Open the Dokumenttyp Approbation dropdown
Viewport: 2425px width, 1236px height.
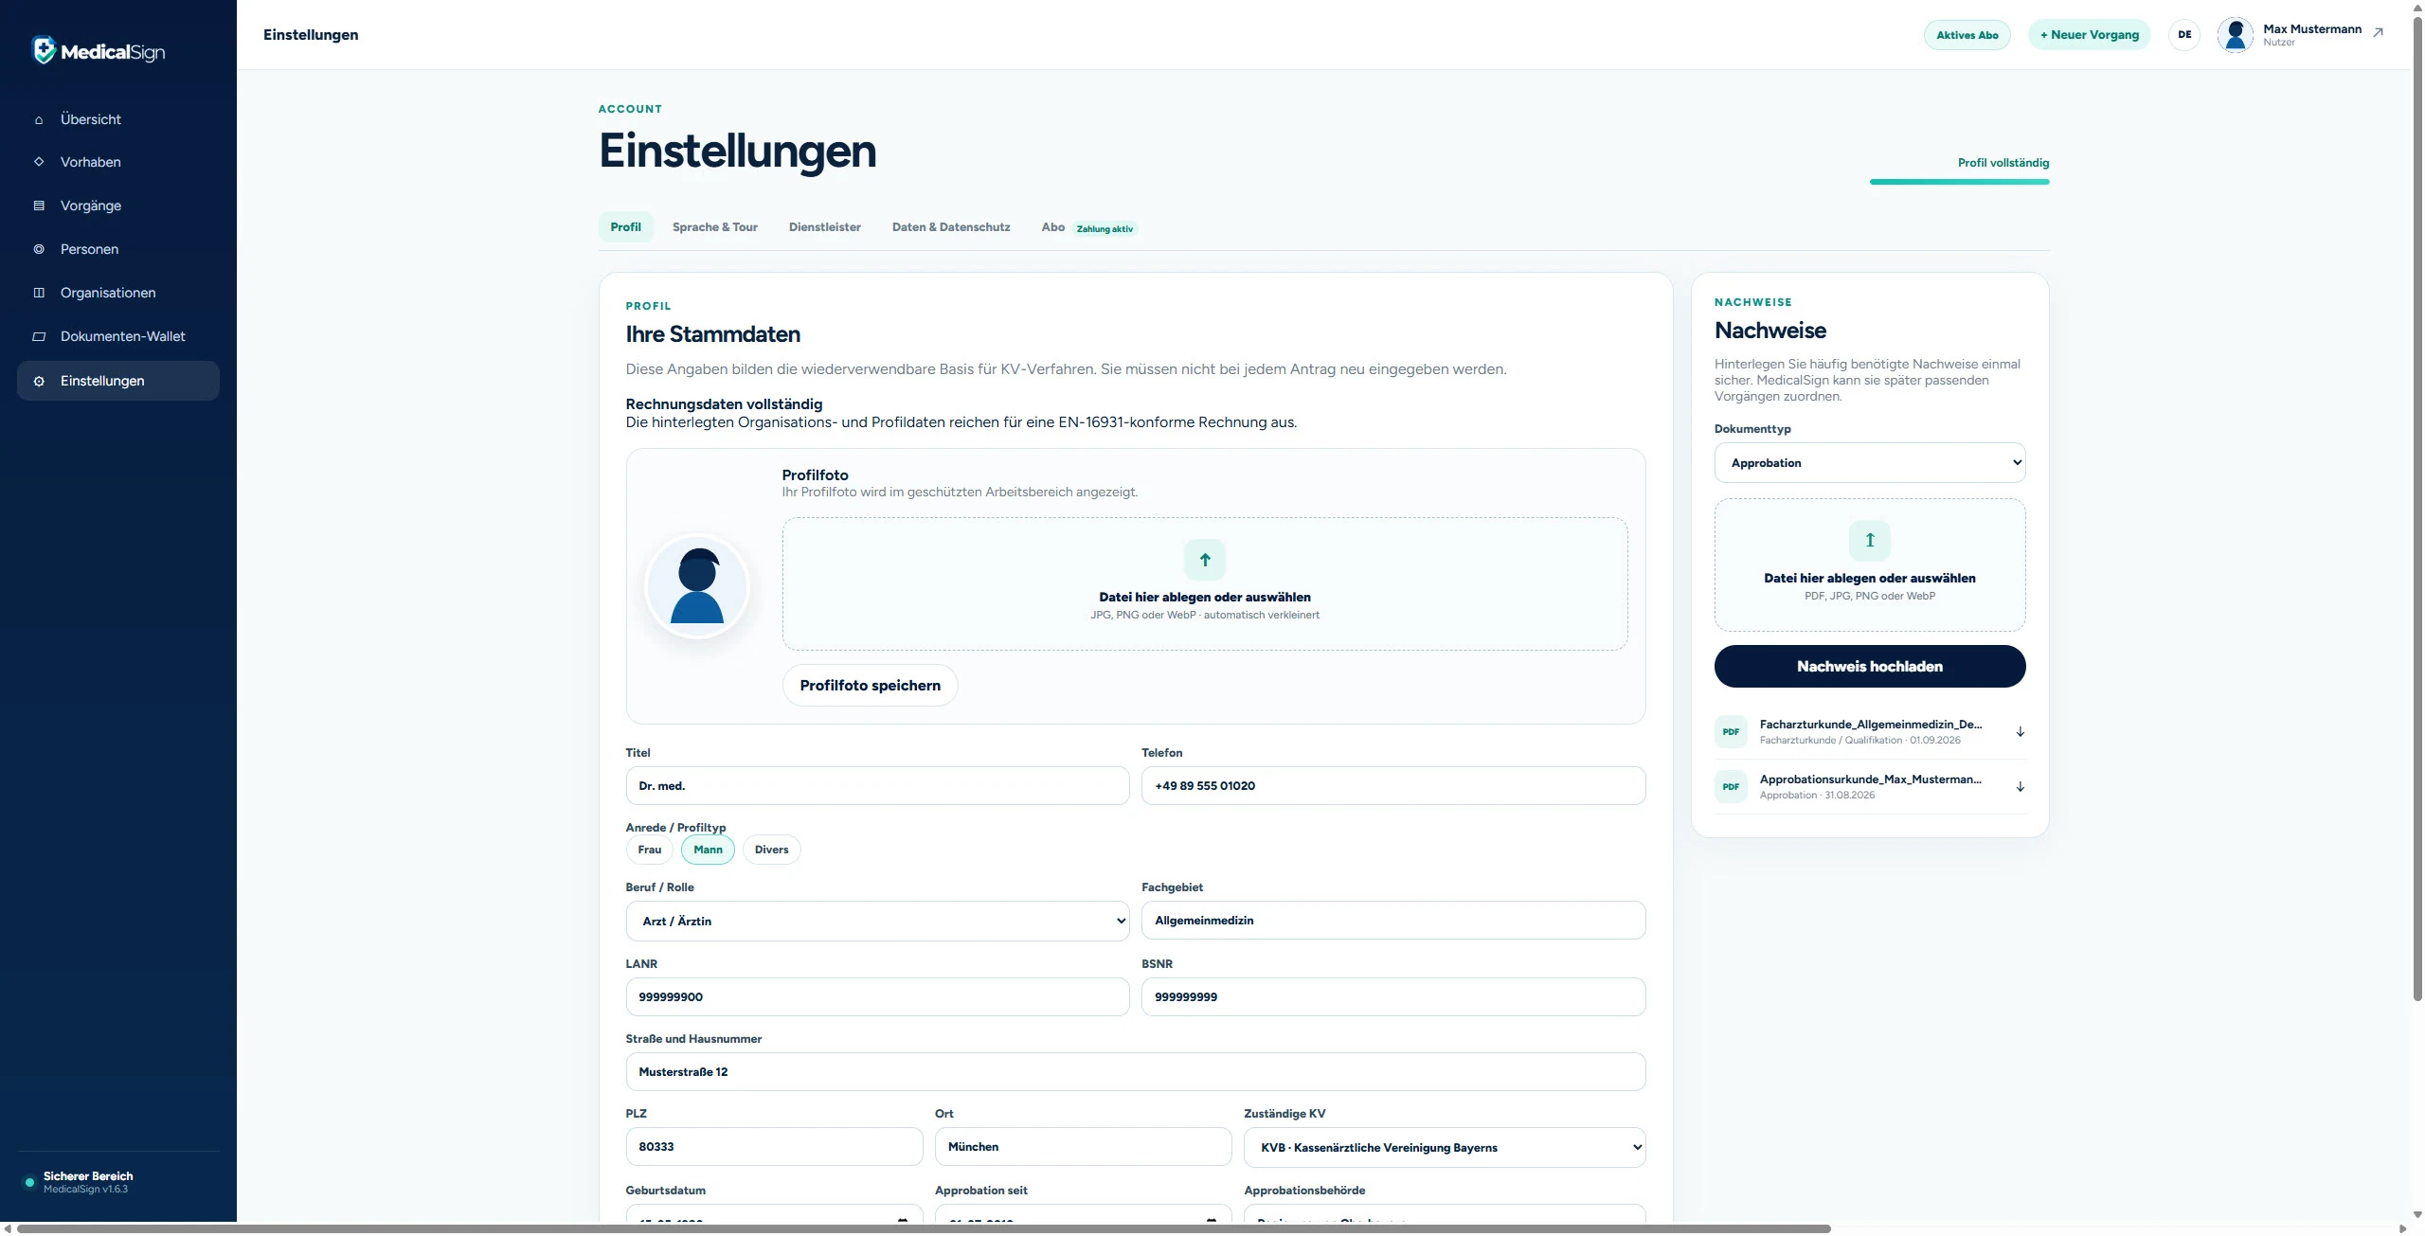click(1870, 463)
